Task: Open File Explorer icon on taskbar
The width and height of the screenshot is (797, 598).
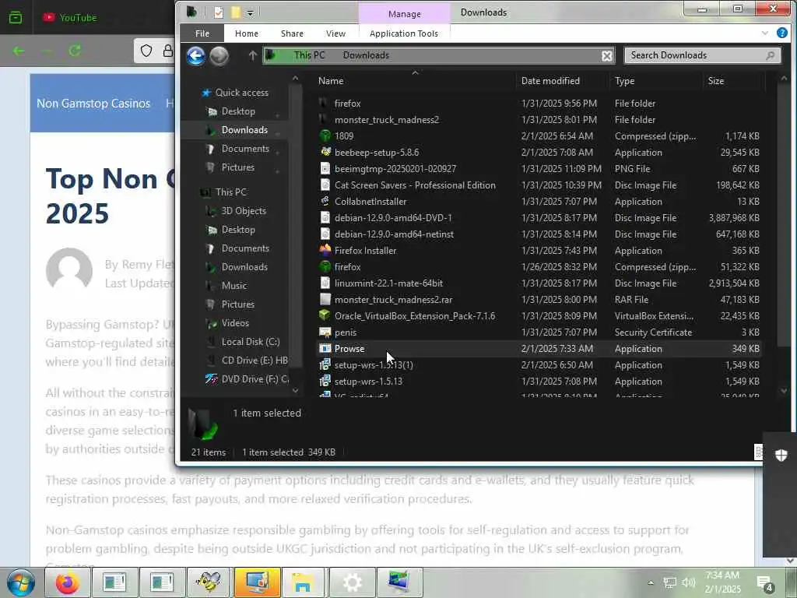Action: tap(303, 582)
